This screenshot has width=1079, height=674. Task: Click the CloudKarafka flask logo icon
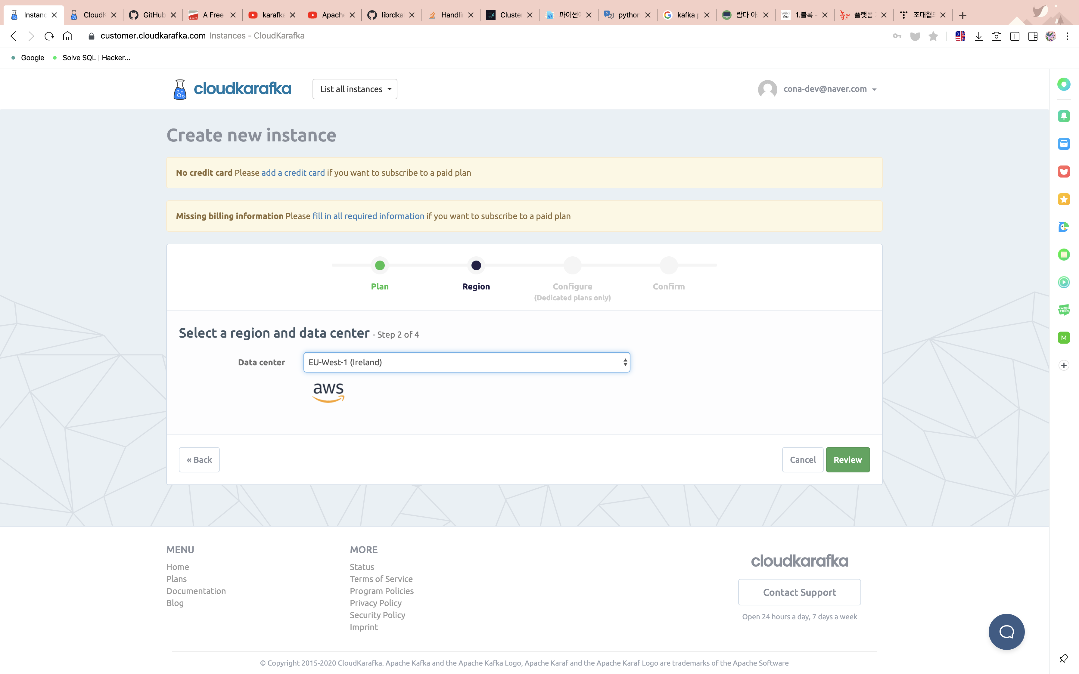tap(180, 89)
